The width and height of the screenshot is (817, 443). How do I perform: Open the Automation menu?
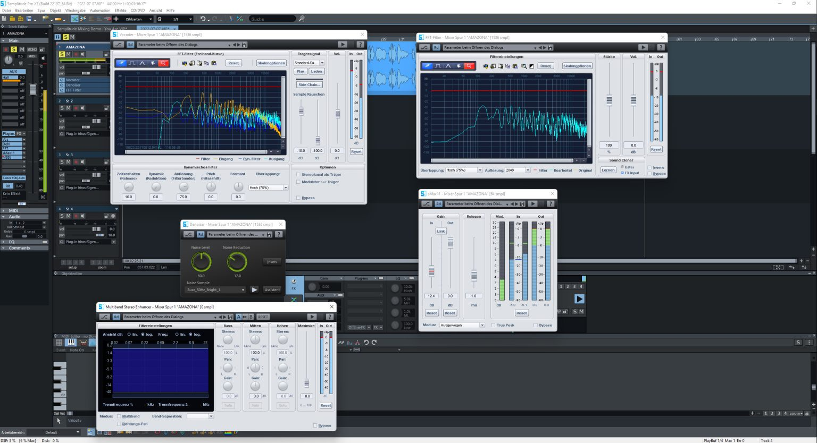coord(100,10)
